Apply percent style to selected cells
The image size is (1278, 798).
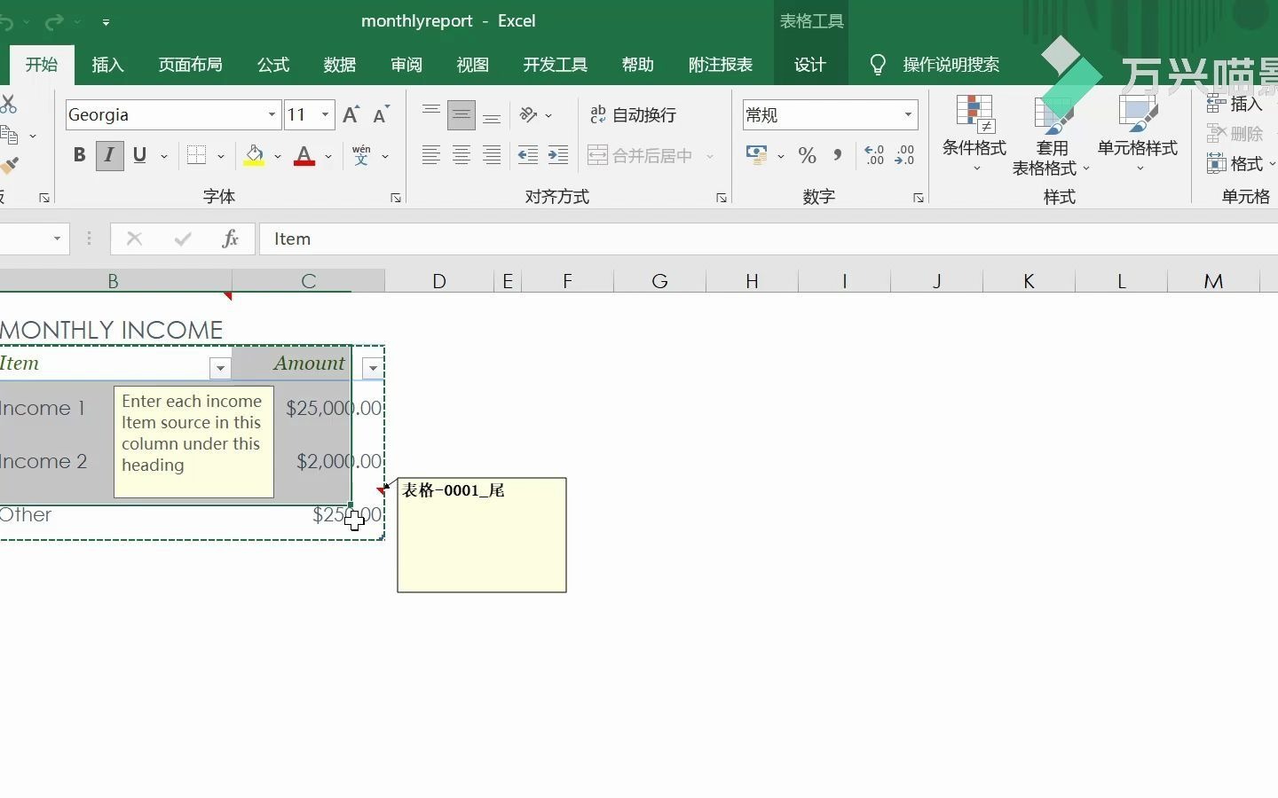807,156
